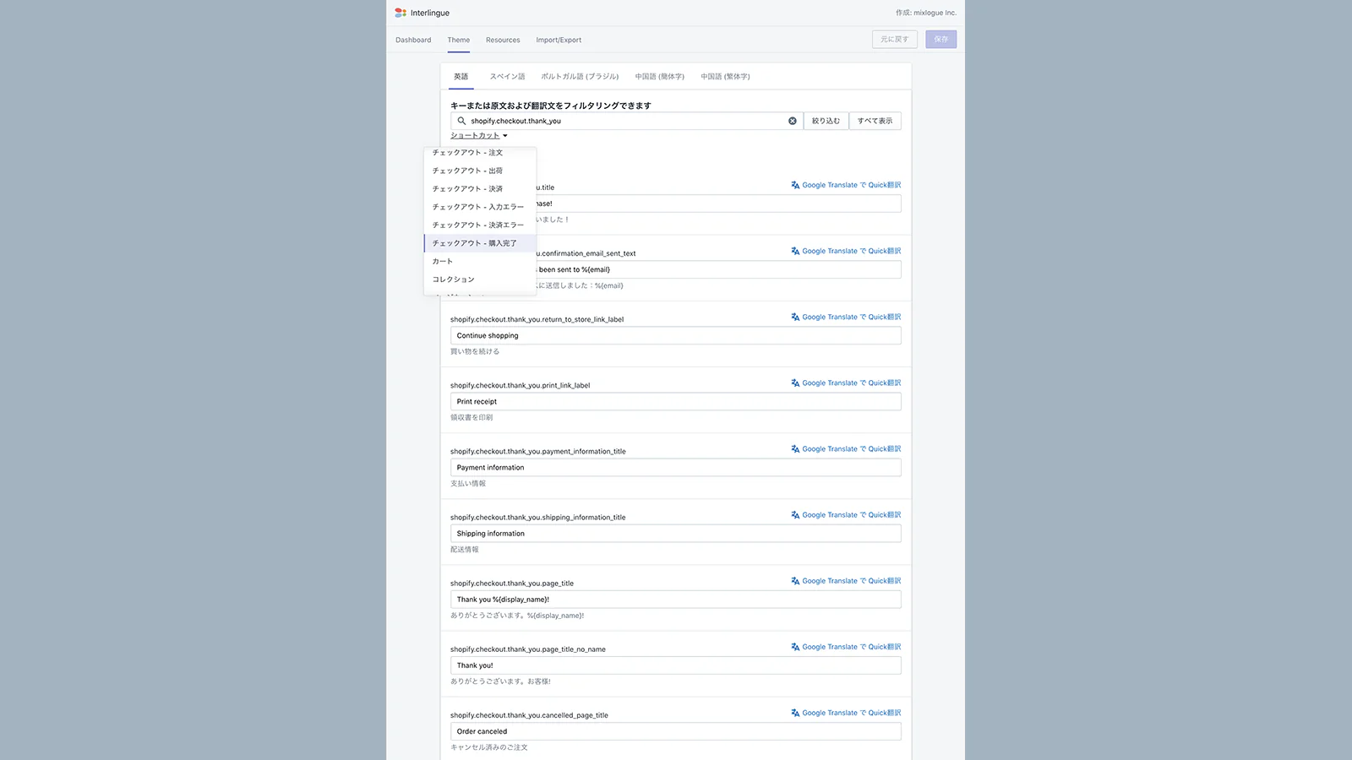
Task: Click the Continue shopping translation field
Action: pos(675,335)
